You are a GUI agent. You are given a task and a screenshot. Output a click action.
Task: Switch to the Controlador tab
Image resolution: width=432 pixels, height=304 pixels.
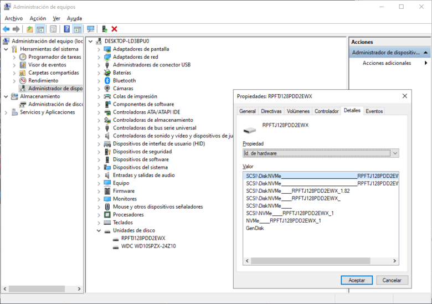tap(326, 111)
